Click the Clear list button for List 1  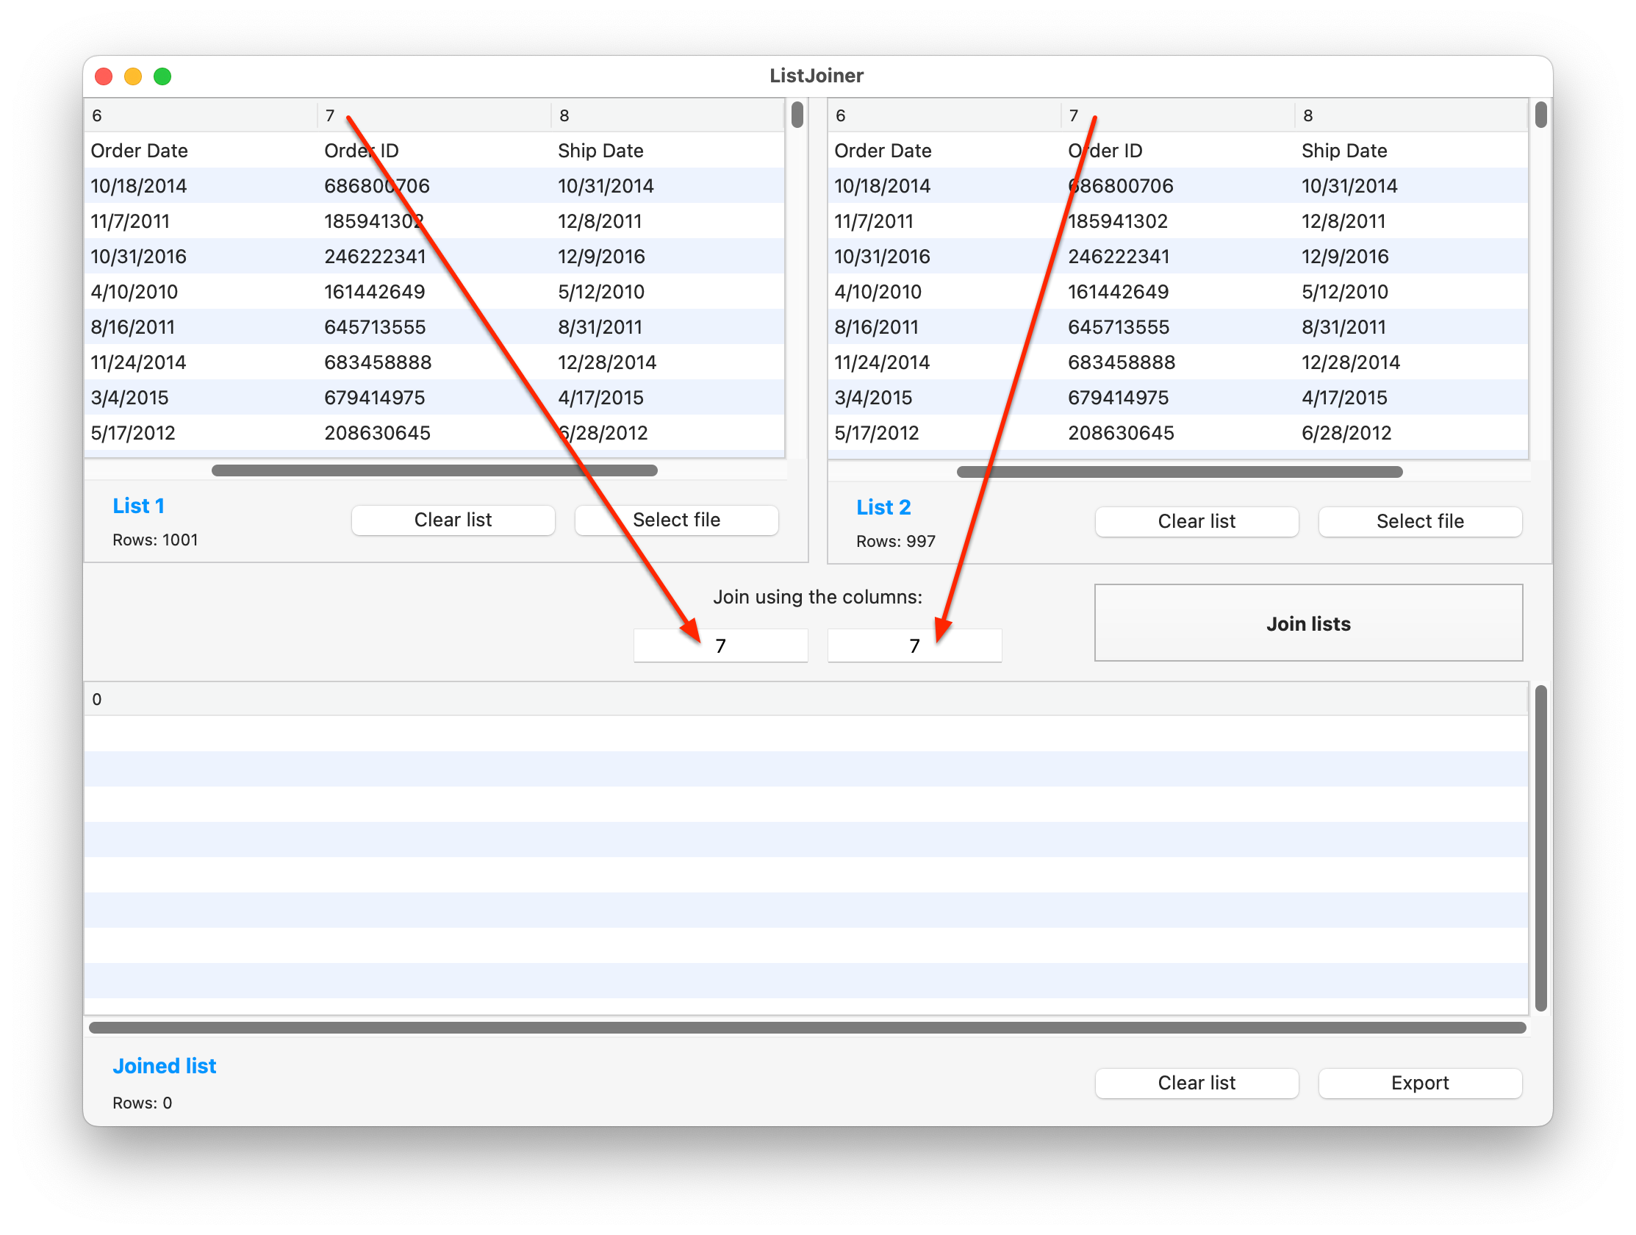(453, 520)
